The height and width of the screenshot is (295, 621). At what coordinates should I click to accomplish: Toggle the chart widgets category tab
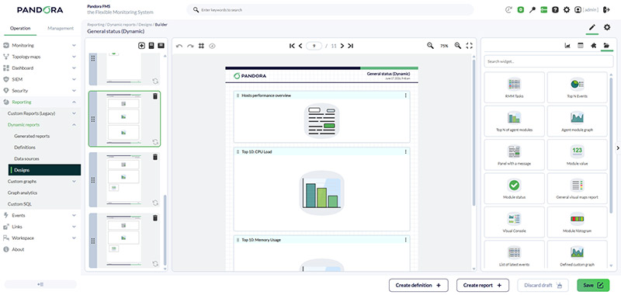coord(567,46)
